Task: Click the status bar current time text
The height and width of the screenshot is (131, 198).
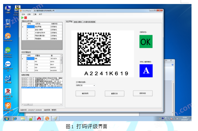Action: point(31,110)
